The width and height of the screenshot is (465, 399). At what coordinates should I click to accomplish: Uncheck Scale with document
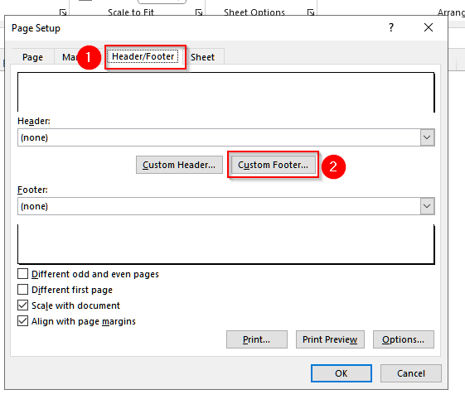pyautogui.click(x=23, y=305)
